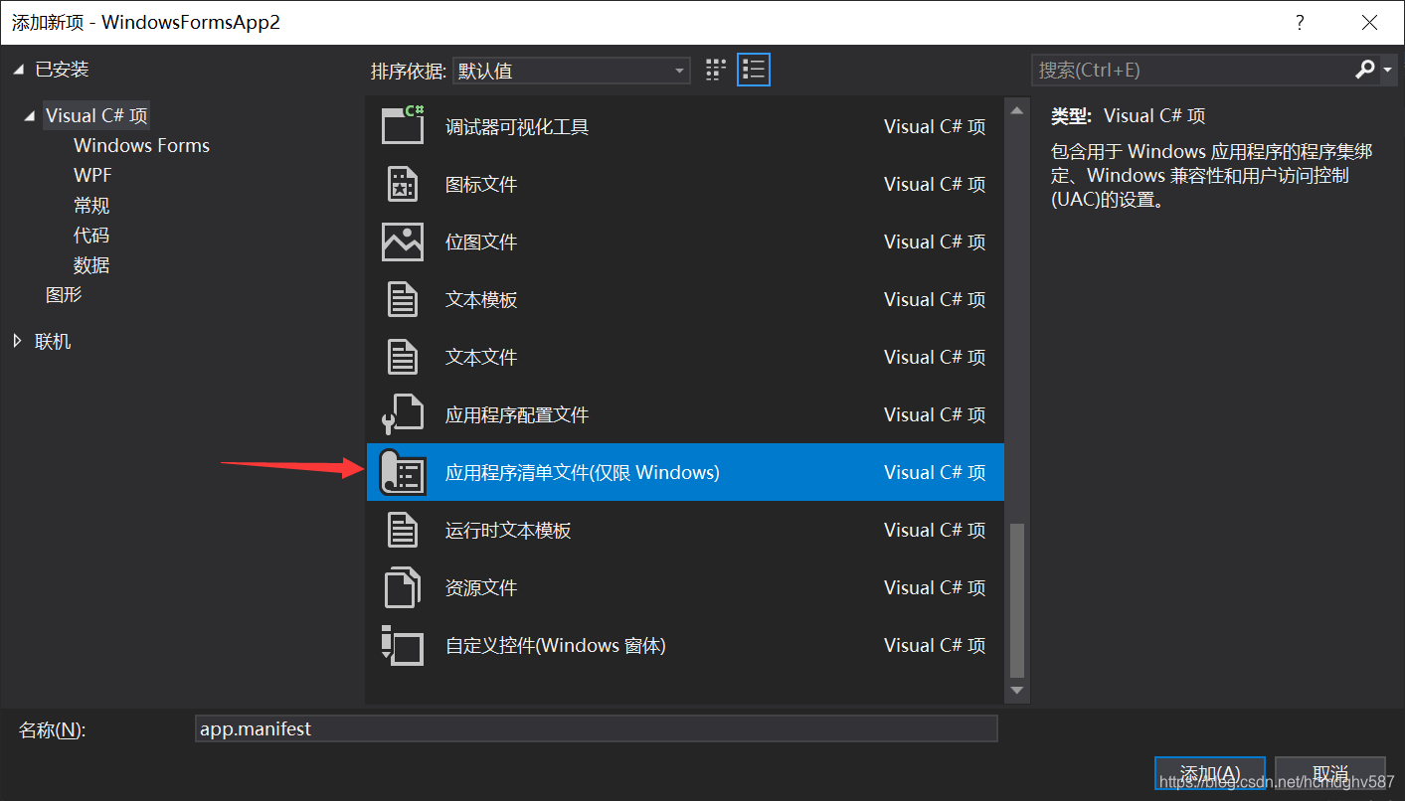The image size is (1405, 801).
Task: Select 应用程序清单文件(仅限 Windows) template name
Action: [x=583, y=472]
